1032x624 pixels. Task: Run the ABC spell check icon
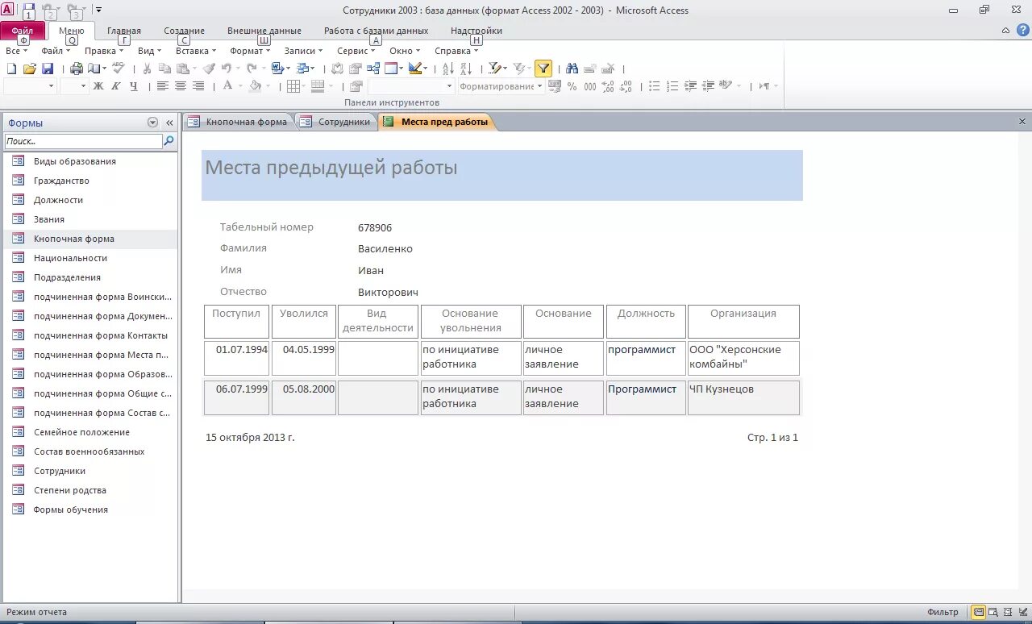[x=119, y=69]
